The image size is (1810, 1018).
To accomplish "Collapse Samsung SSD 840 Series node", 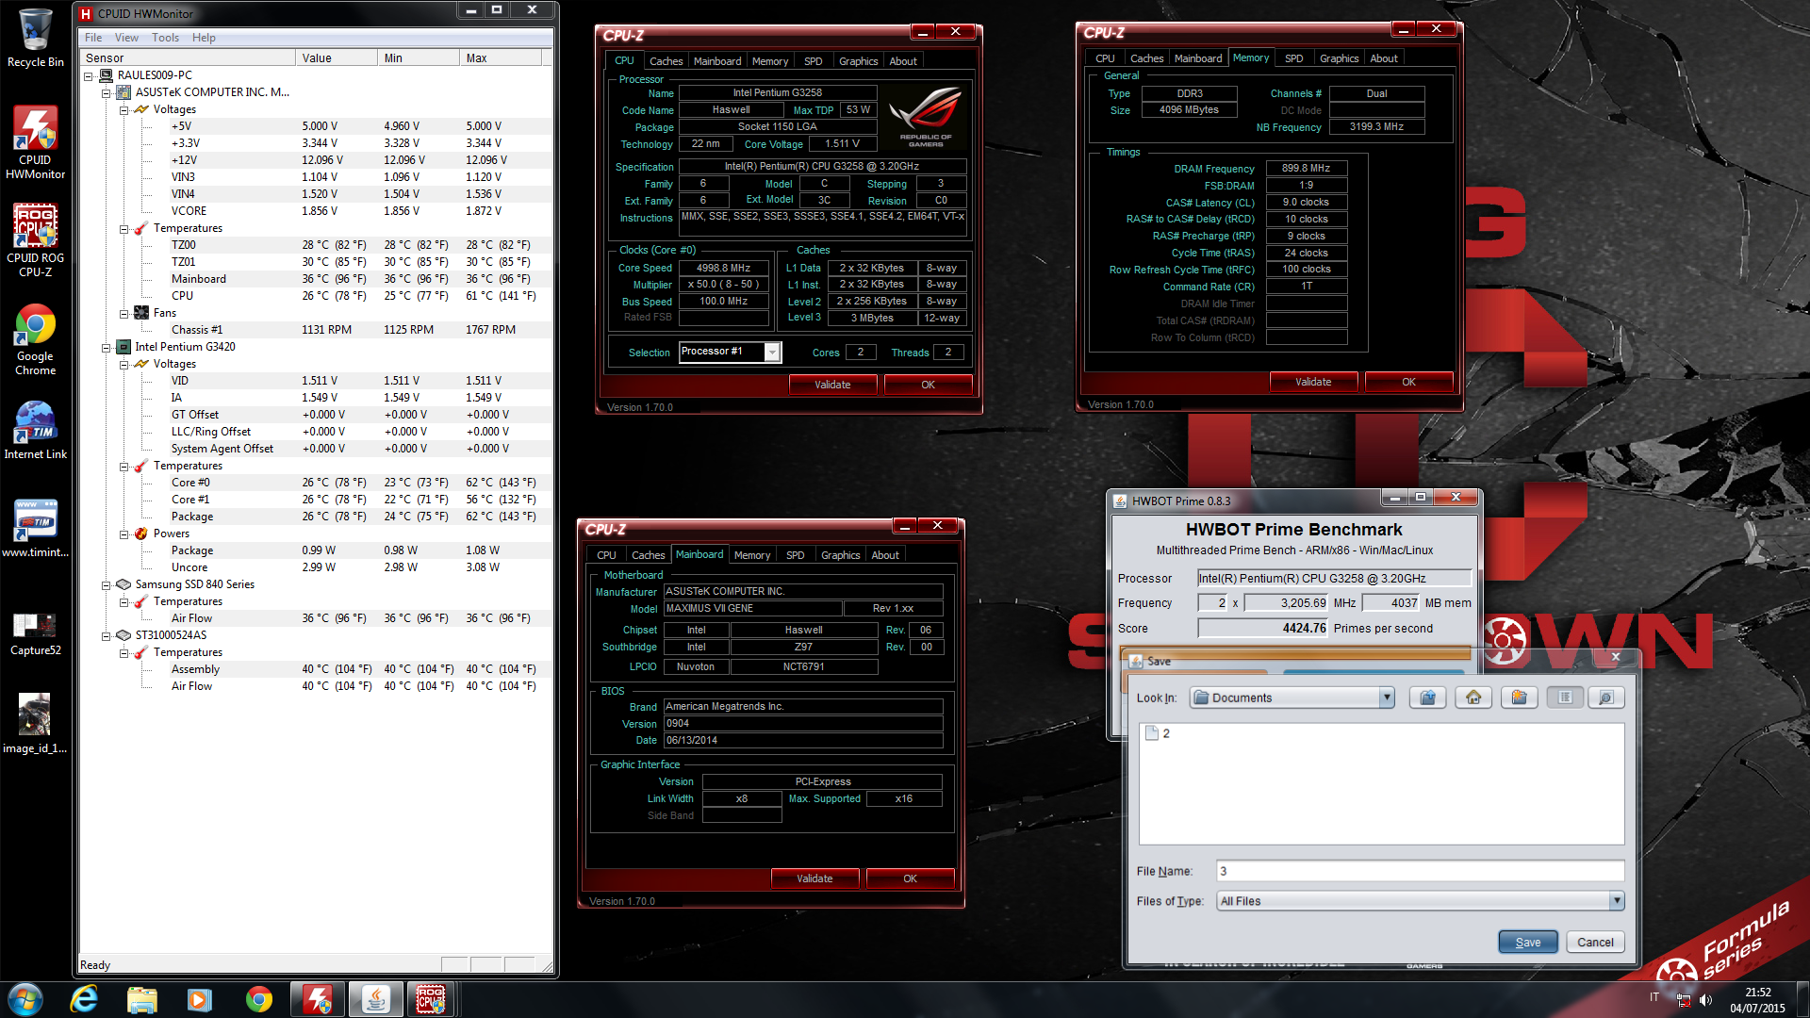I will pyautogui.click(x=107, y=584).
